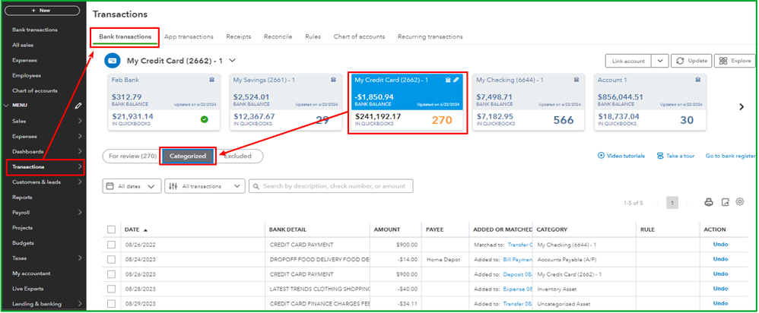Viewport: 759px width, 313px height.
Task: Show the Excluded transactions list
Action: 239,156
